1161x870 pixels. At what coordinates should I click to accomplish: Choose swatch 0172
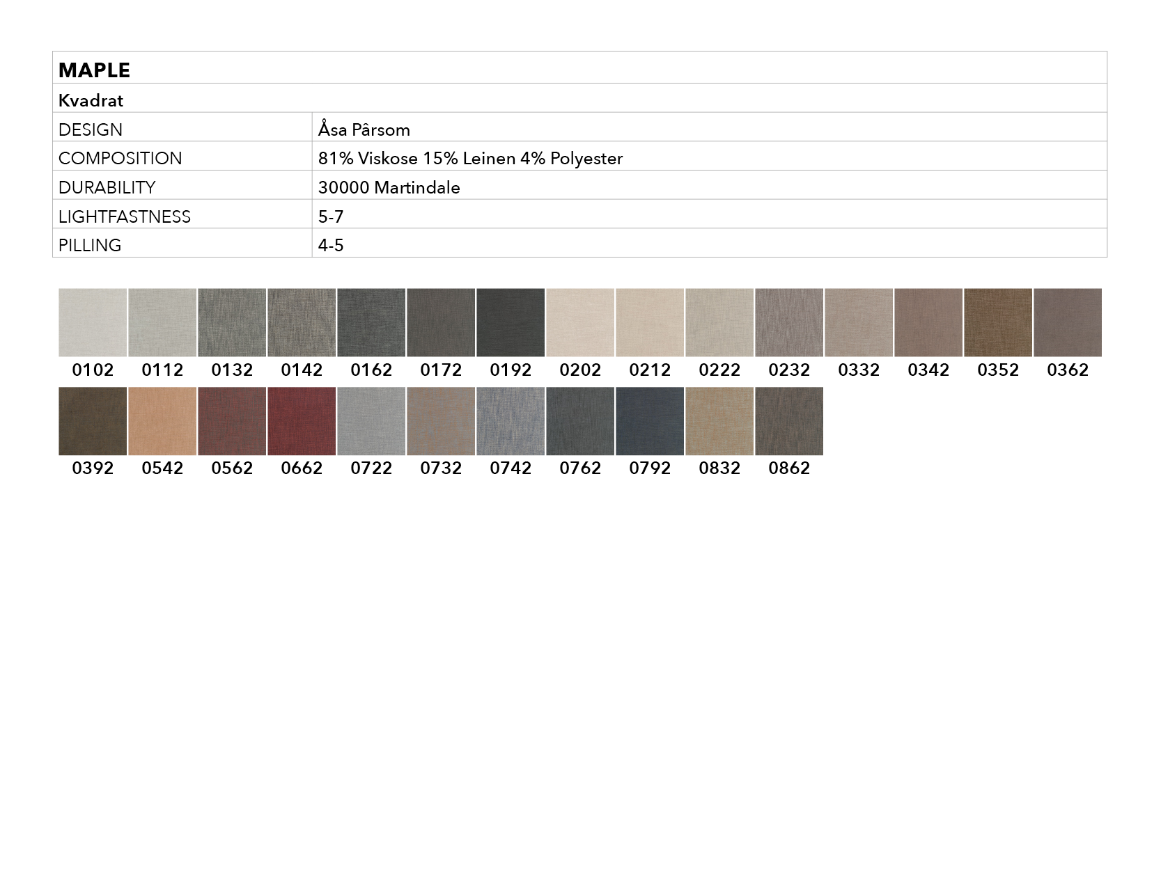click(x=441, y=322)
